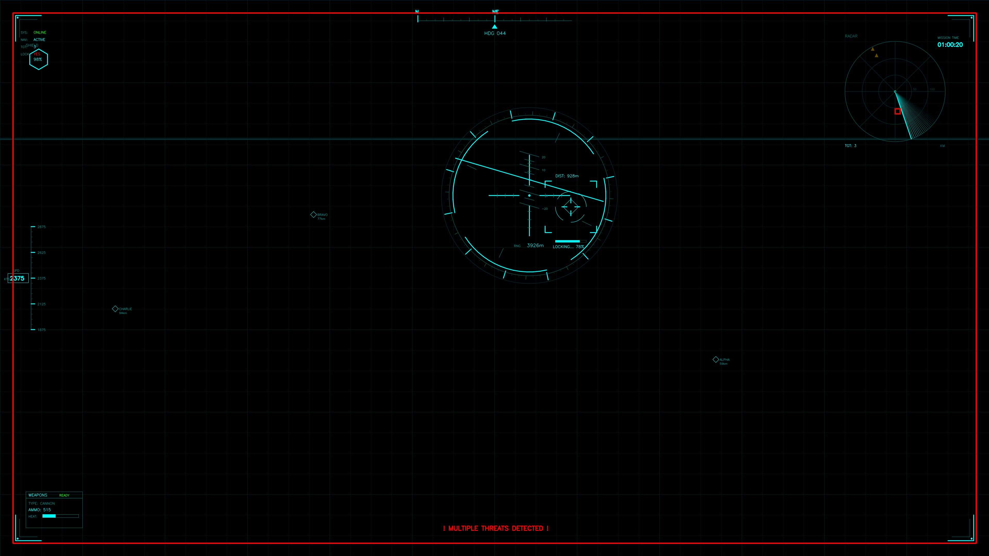Click the ALPHA target diamond marker
This screenshot has width=989, height=556.
click(x=716, y=359)
